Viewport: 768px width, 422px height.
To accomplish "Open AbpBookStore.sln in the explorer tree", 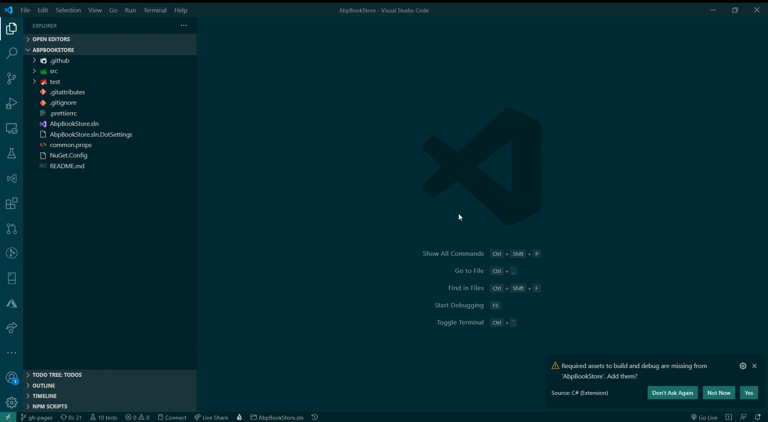I will (x=110, y=124).
